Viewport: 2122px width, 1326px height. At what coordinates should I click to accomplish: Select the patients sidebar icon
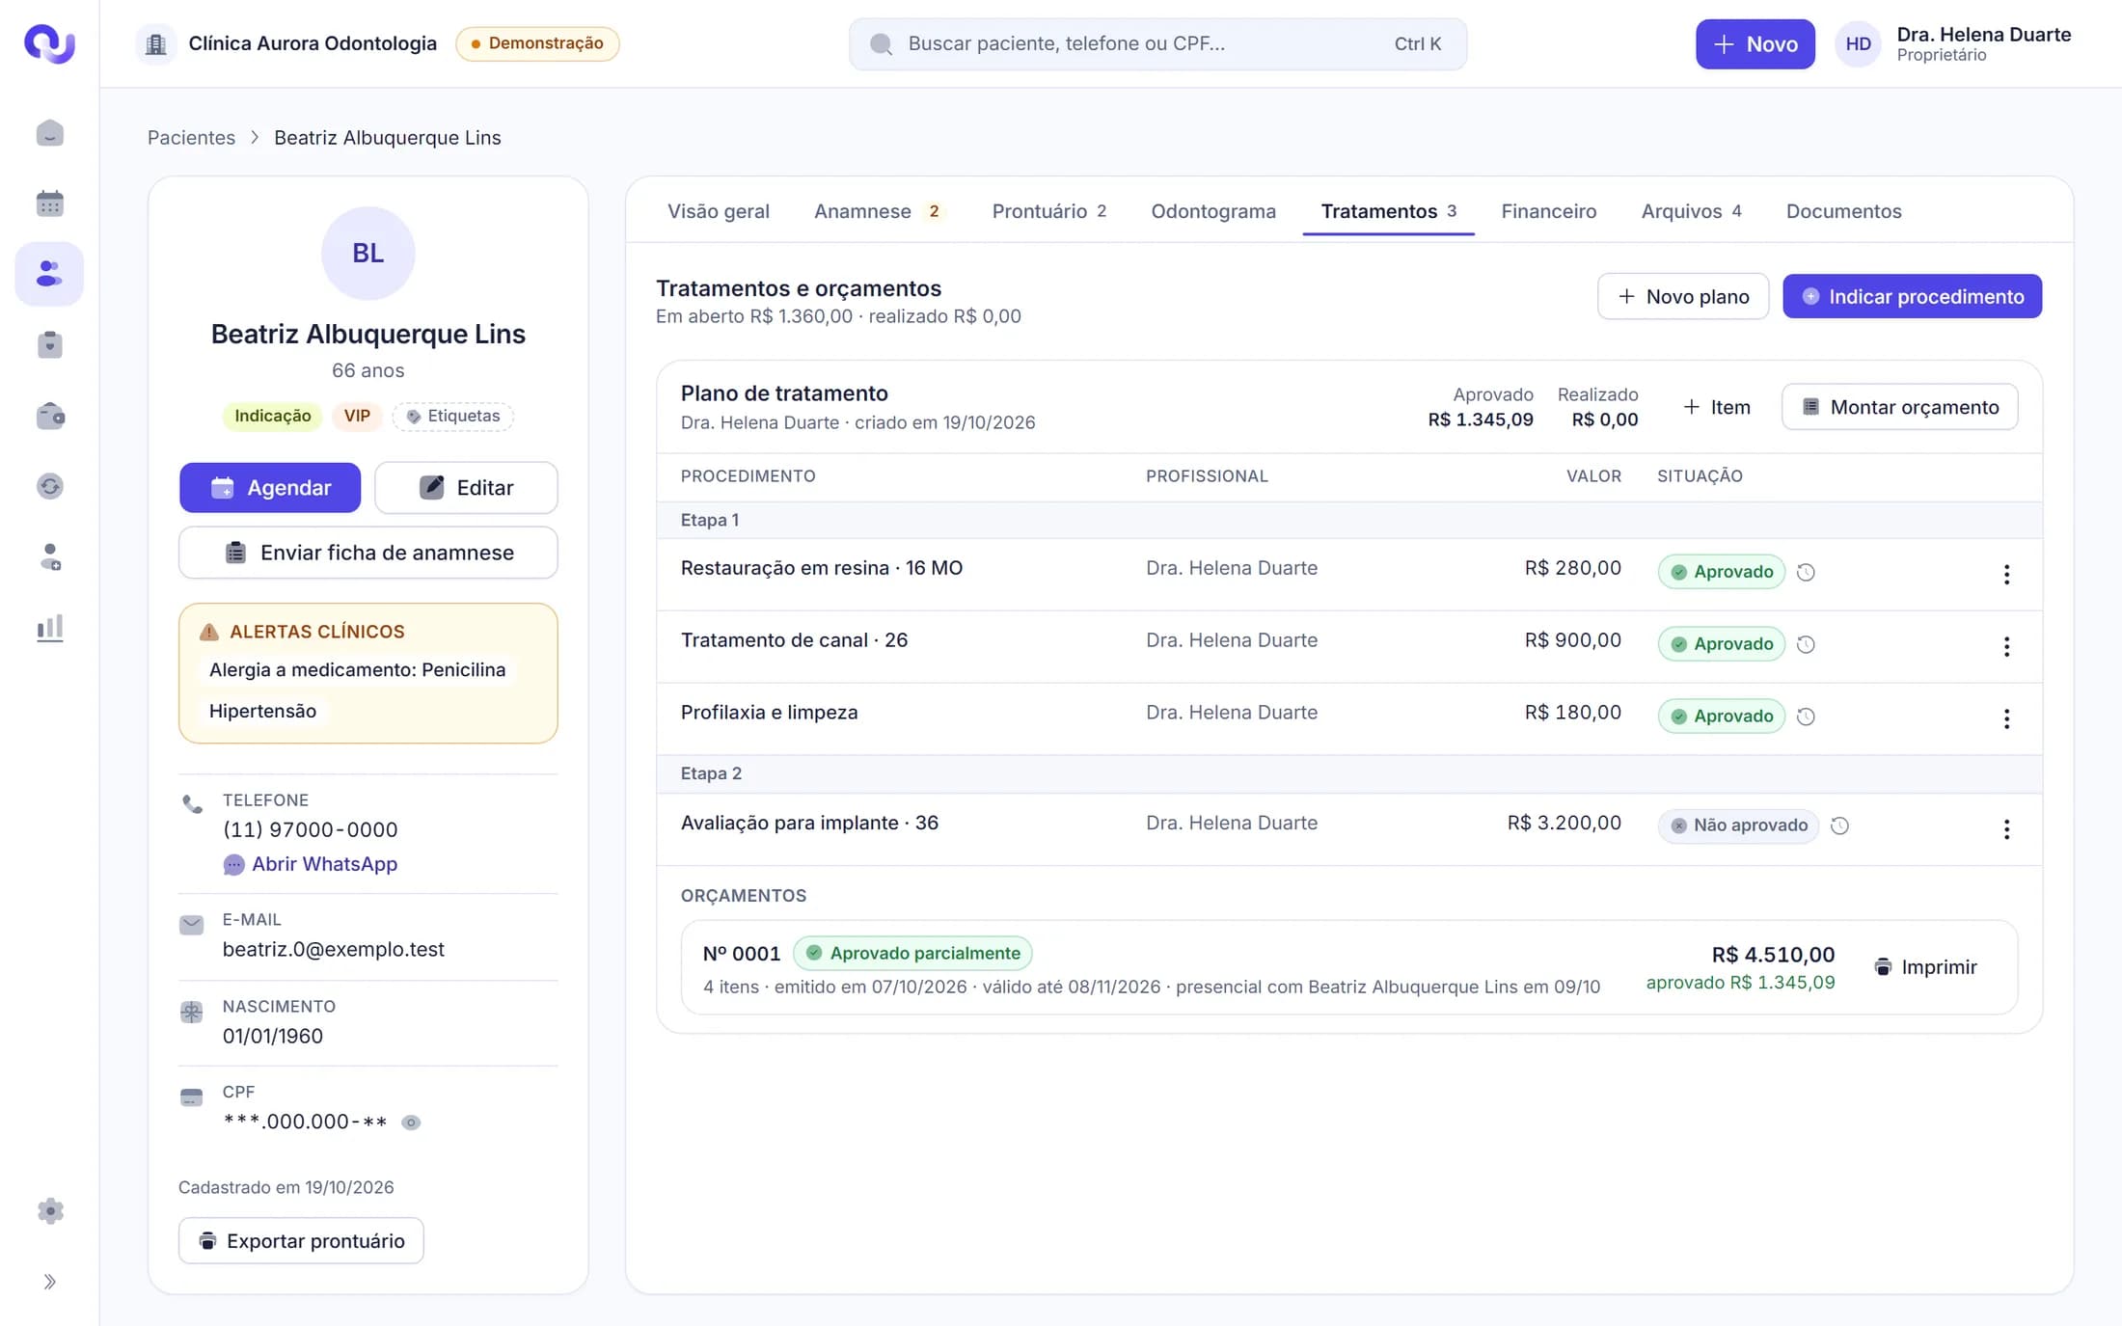(x=49, y=274)
